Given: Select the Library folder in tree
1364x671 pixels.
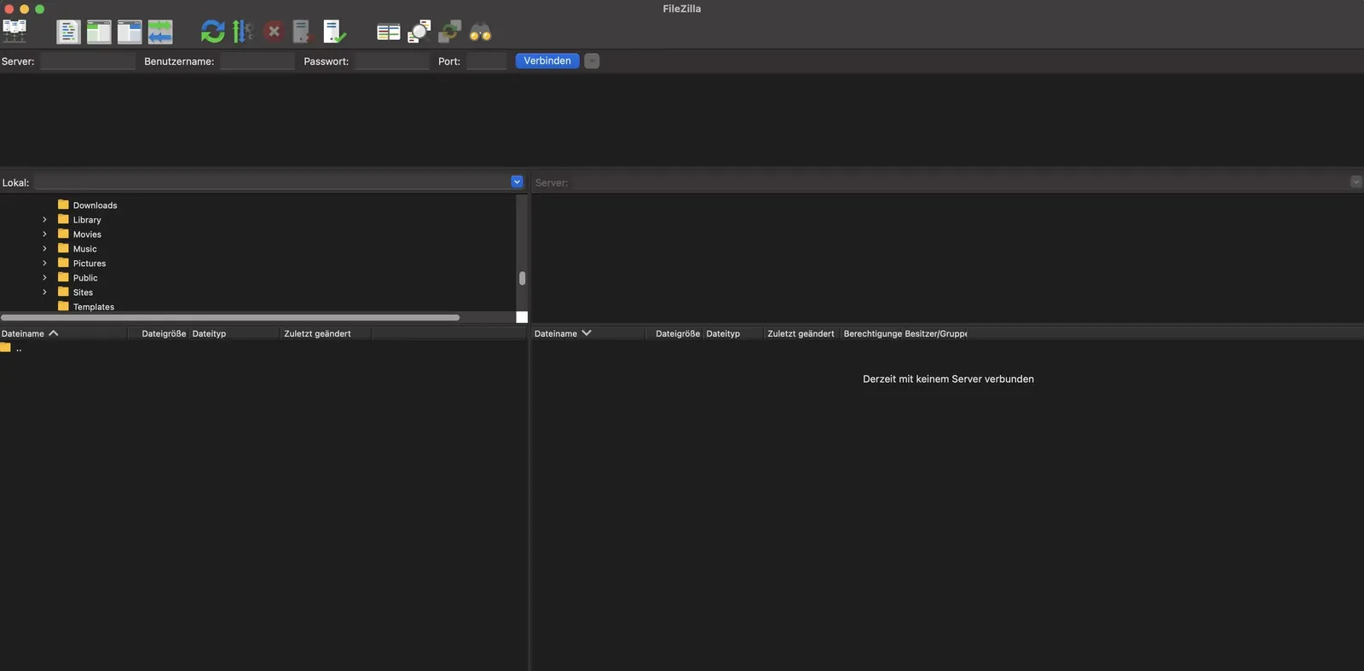Looking at the screenshot, I should (x=87, y=220).
